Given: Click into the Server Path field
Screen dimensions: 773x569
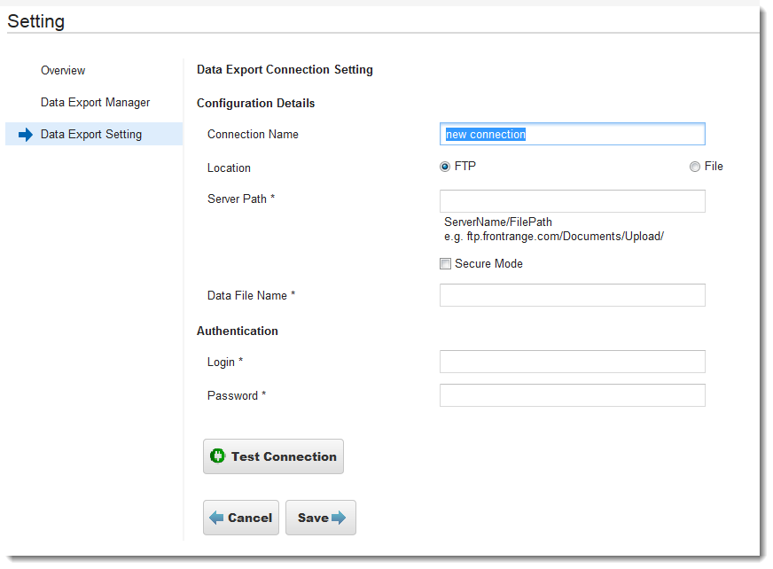Looking at the screenshot, I should point(573,201).
